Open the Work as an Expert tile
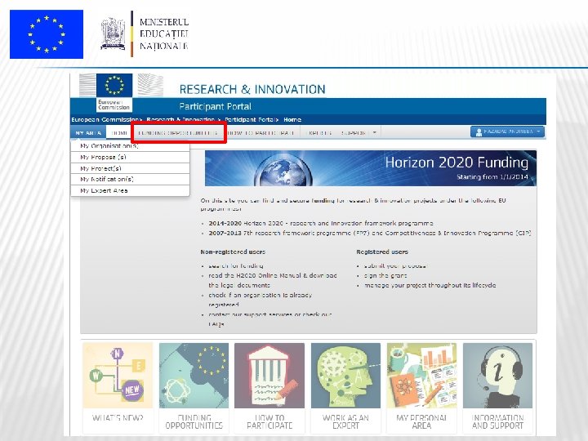The width and height of the screenshot is (588, 441). 345,388
